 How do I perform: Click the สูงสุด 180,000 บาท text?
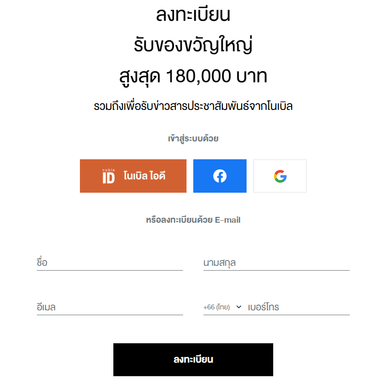(193, 76)
